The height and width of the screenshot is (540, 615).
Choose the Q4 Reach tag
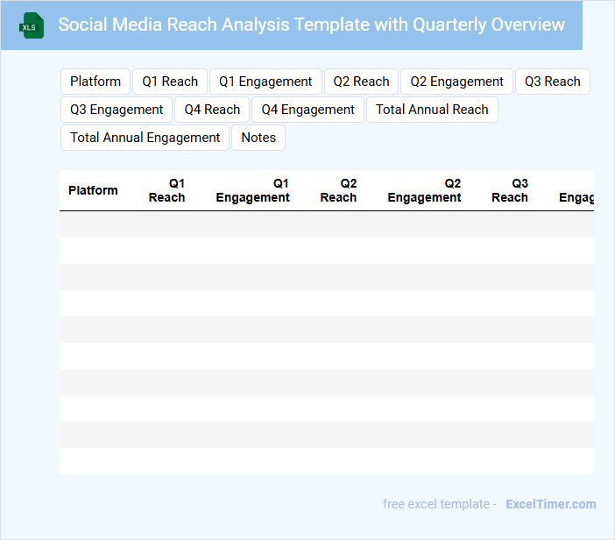pos(212,110)
